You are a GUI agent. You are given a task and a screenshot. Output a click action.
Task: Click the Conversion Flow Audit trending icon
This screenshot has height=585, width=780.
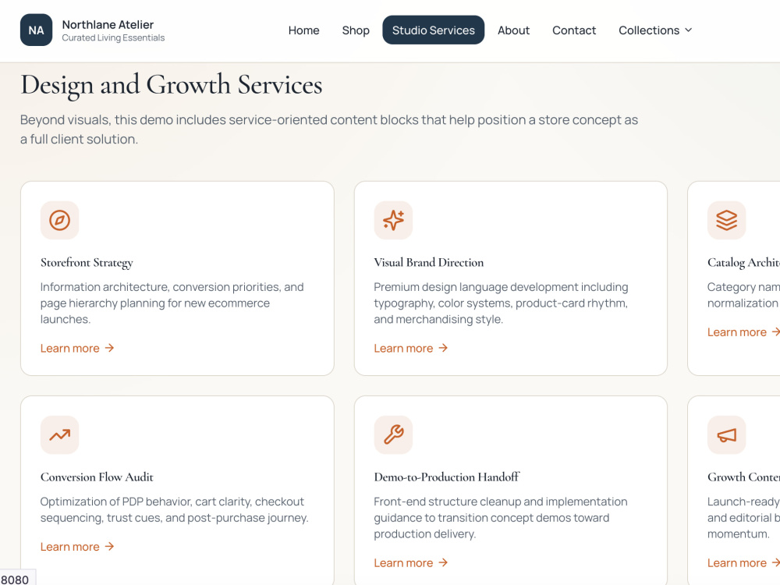click(x=60, y=435)
